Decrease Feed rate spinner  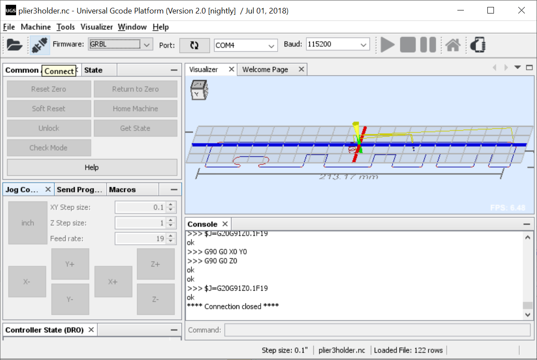point(171,242)
